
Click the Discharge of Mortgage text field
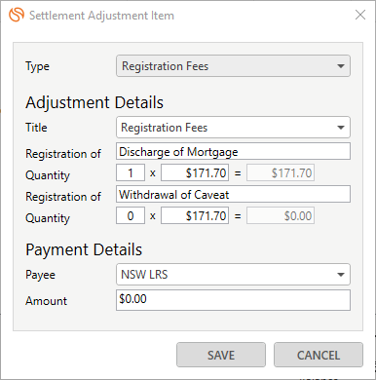(x=233, y=151)
